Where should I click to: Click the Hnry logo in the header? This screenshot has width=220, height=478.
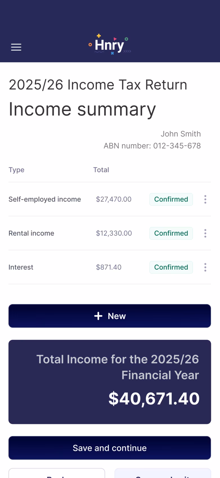click(110, 44)
